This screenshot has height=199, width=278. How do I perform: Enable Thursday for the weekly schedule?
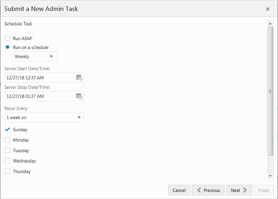point(7,172)
